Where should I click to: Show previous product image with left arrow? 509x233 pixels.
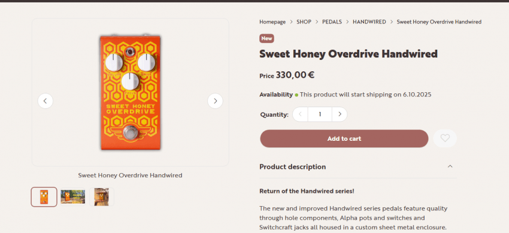click(46, 101)
